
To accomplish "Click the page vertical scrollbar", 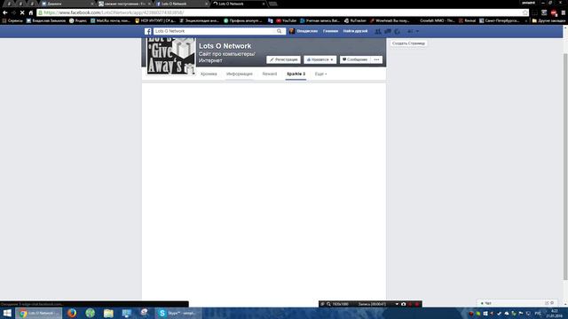I will pos(565,167).
